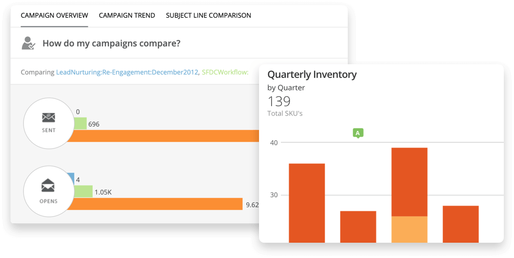Open the Campaign Trend tab
This screenshot has height=258, width=514.
pos(127,15)
